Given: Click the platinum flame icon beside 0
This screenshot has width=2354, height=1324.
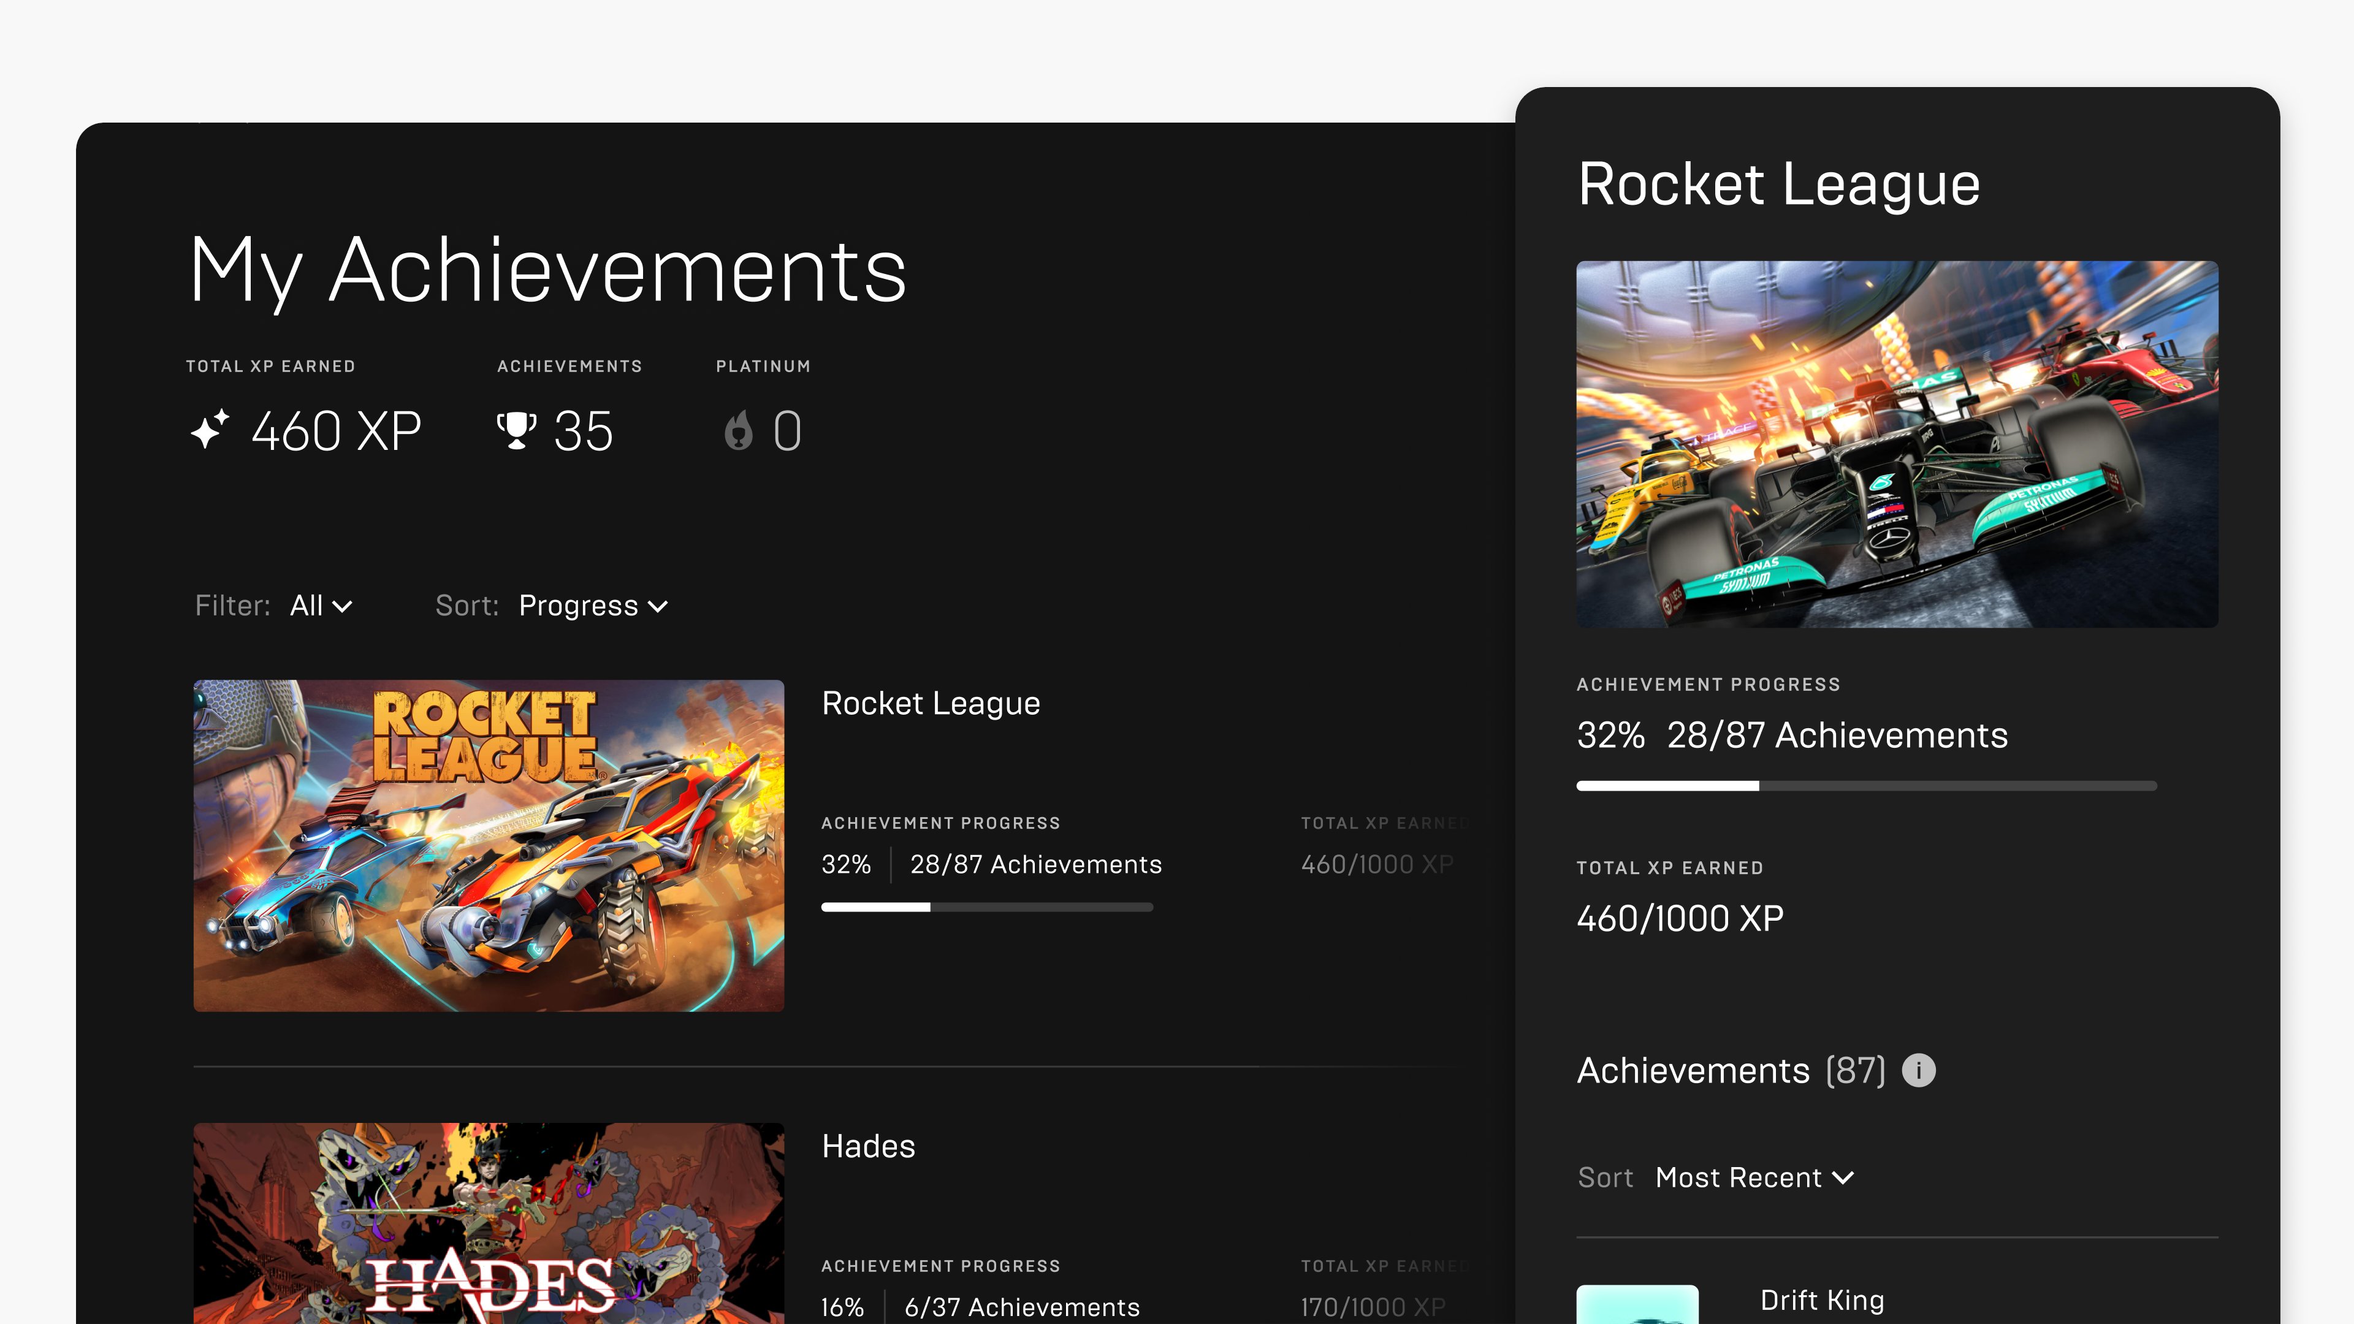Looking at the screenshot, I should click(x=738, y=430).
